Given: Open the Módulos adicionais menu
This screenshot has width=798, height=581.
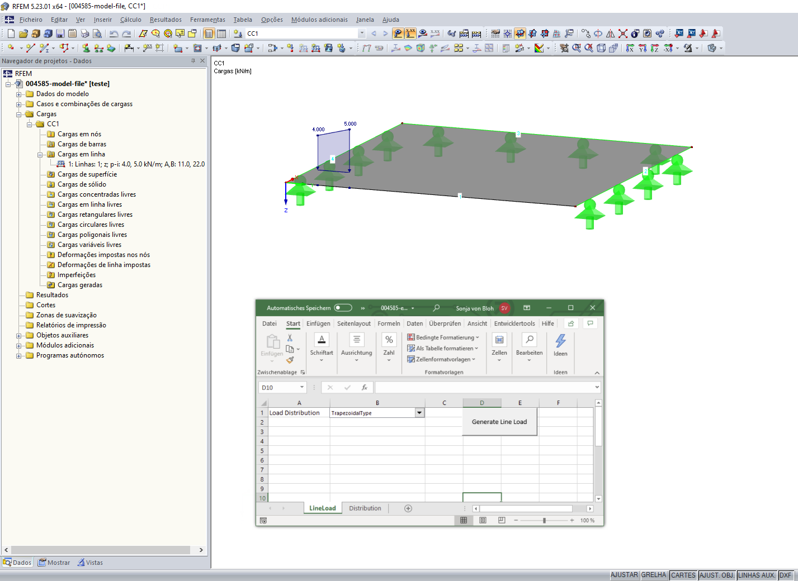Looking at the screenshot, I should coord(319,20).
